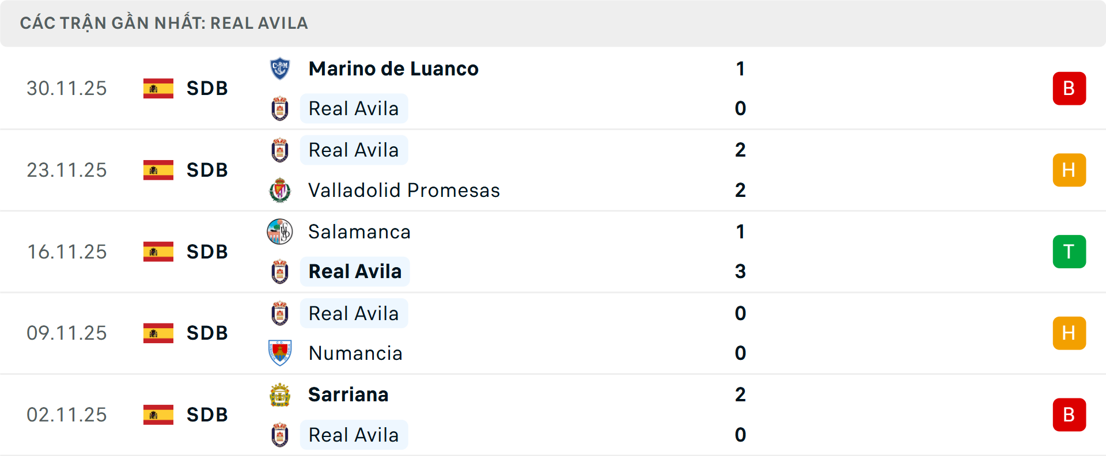Click the Valladolid Promesas club crest
1106x456 pixels.
pyautogui.click(x=280, y=191)
